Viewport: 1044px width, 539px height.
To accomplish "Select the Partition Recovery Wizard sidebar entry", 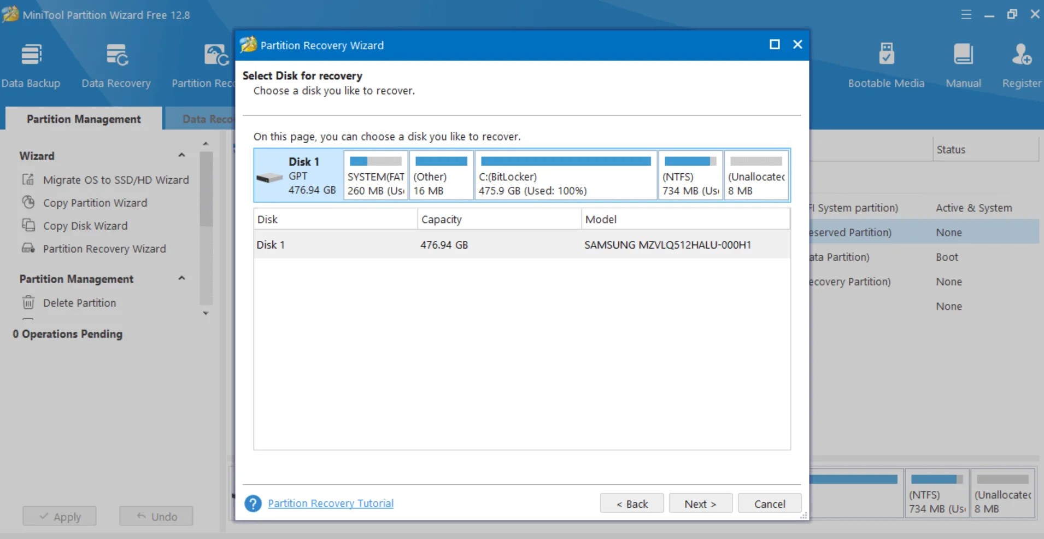I will coord(104,249).
